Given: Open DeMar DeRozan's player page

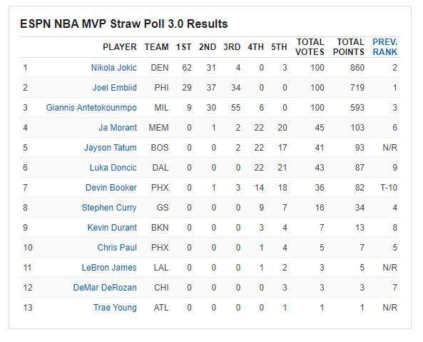Looking at the screenshot, I should (105, 288).
